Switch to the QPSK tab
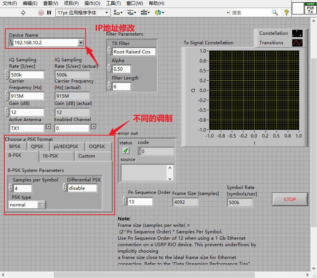Image resolution: width=317 pixels, height=278 pixels. click(x=37, y=146)
